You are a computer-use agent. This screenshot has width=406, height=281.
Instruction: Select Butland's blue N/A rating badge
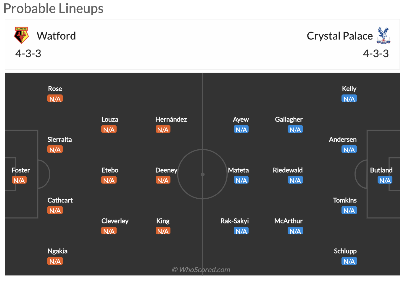pyautogui.click(x=385, y=180)
